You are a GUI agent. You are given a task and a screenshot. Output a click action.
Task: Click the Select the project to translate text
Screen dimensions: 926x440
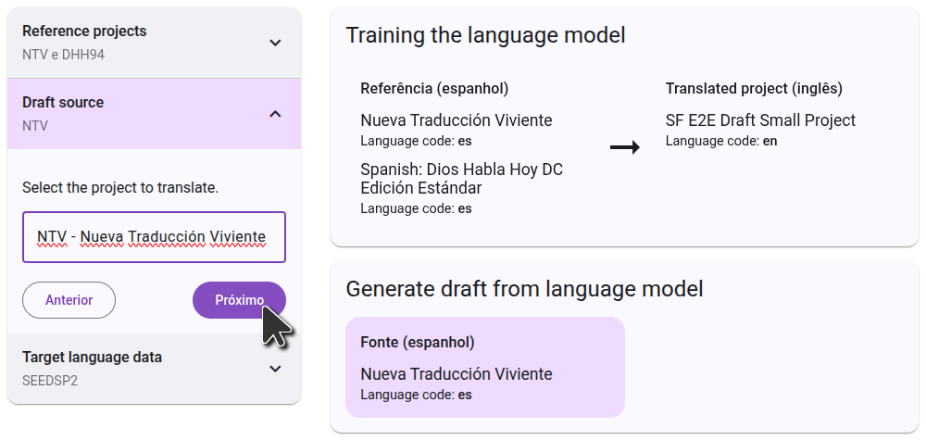click(120, 188)
